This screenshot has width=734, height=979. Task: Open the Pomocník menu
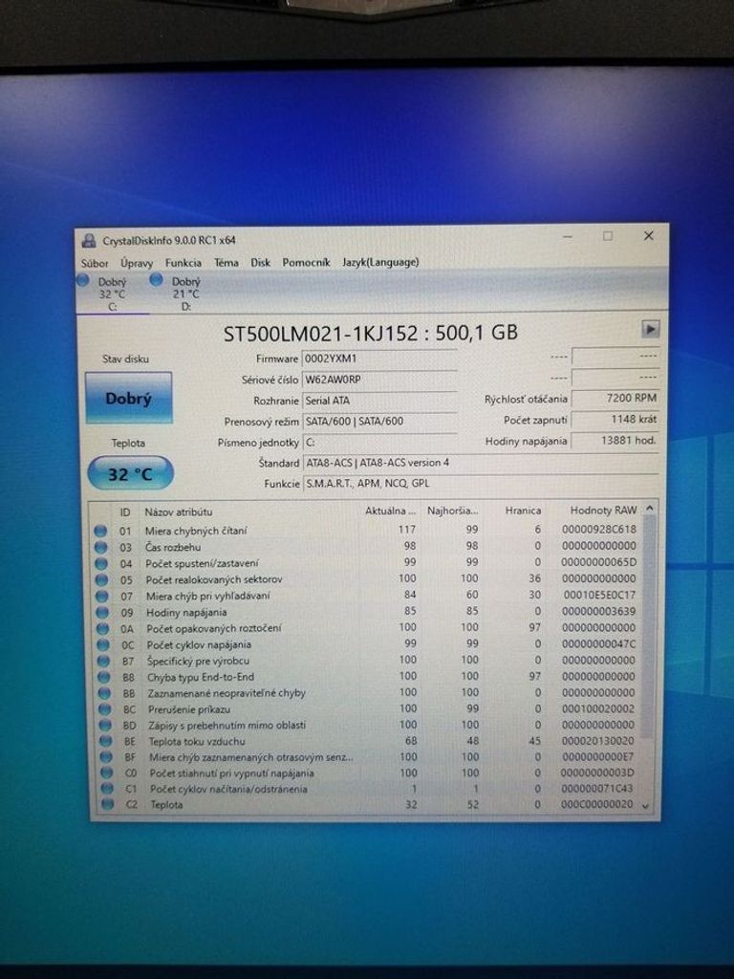306,262
